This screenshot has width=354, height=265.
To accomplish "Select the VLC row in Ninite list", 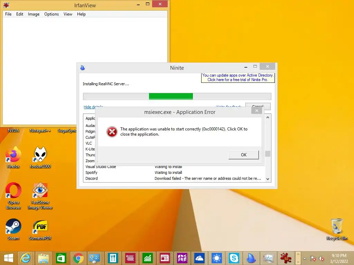I will tap(89, 143).
